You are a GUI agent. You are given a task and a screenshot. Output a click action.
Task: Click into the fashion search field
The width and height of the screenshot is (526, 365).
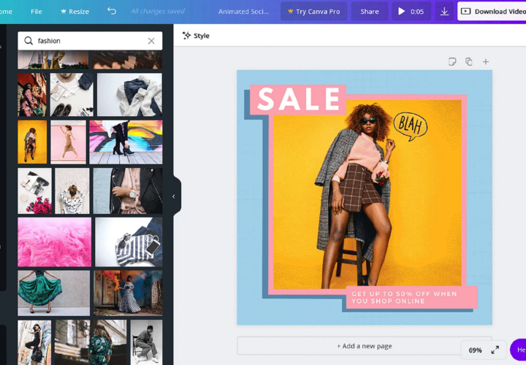tap(90, 41)
